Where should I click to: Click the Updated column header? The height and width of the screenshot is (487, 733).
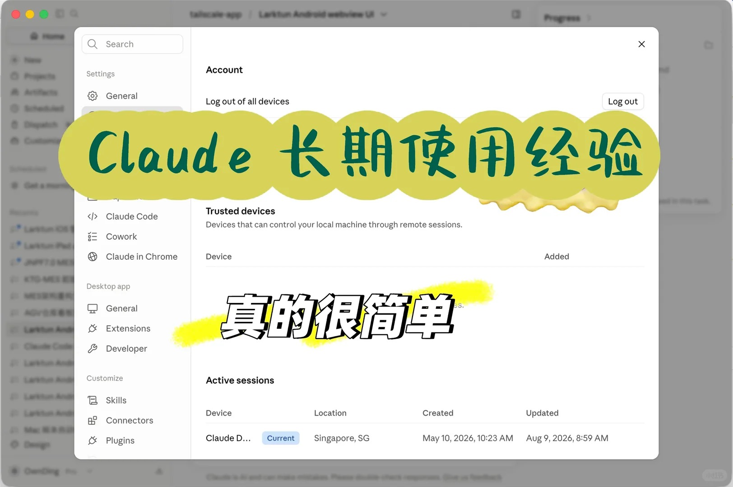tap(542, 413)
